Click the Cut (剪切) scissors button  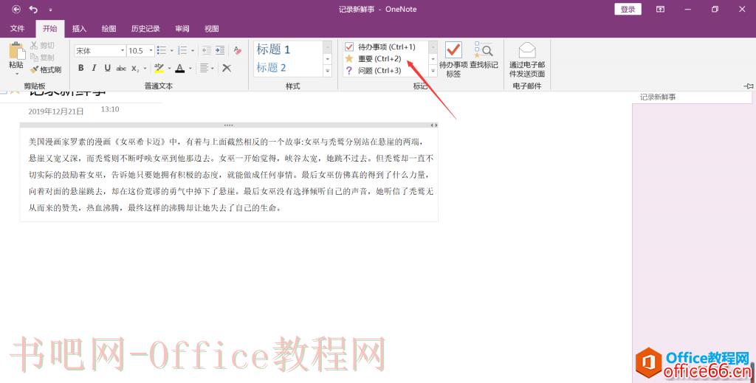pyautogui.click(x=42, y=45)
